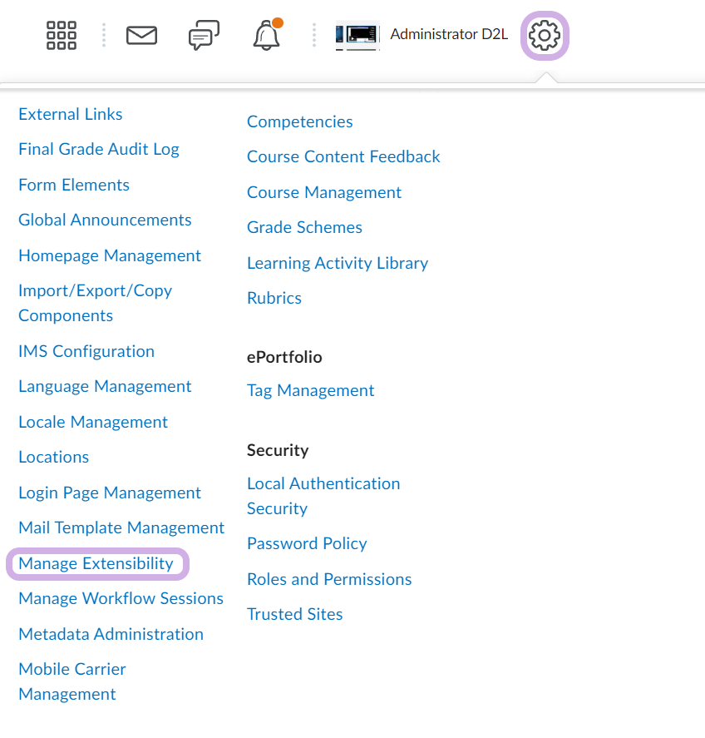Click Import/Export/Copy Components link
Viewport: 705px width, 738px height.
[95, 303]
